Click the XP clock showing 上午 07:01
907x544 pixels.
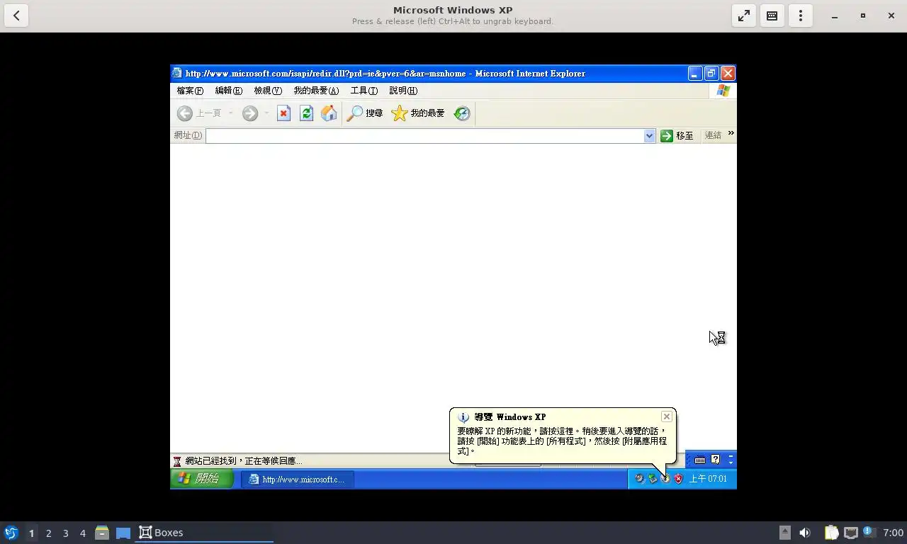tap(709, 479)
